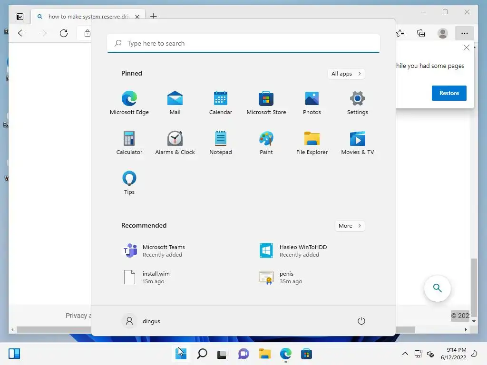This screenshot has width=487, height=365.
Task: Open the Edge profile avatar
Action: pyautogui.click(x=443, y=33)
